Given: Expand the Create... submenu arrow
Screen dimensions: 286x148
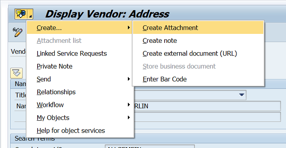Looking at the screenshot, I should tap(129, 27).
